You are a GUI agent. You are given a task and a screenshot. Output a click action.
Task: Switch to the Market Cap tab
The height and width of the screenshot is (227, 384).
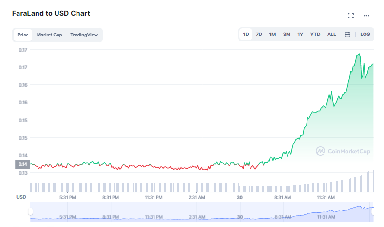(x=50, y=35)
